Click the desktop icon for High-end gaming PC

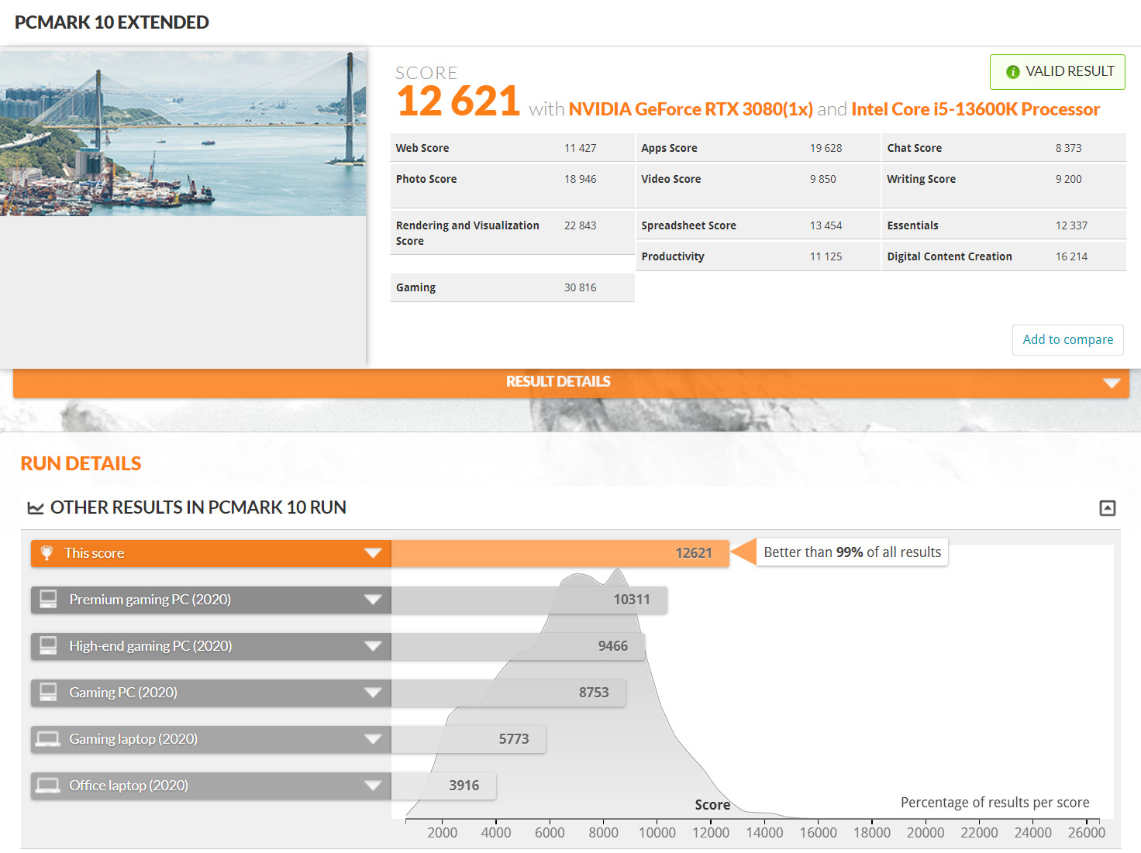point(48,646)
